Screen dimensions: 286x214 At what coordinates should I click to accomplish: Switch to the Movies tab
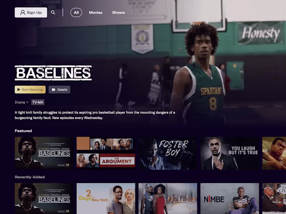[x=95, y=12]
